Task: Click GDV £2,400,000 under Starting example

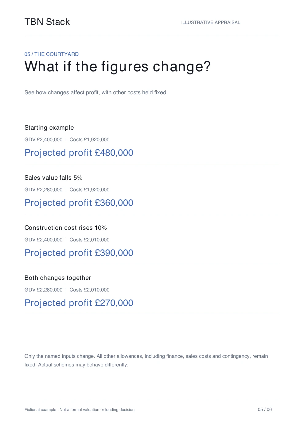Action: coord(44,139)
